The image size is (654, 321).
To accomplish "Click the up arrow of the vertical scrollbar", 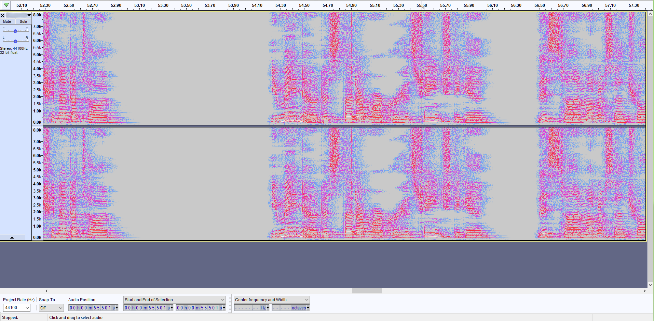I will tap(650, 14).
